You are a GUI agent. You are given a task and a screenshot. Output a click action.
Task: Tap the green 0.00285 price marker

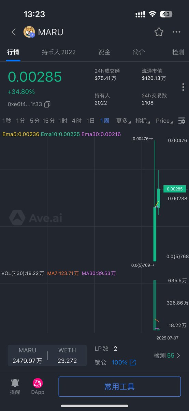click(x=175, y=189)
